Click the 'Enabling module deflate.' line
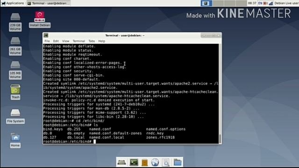The height and width of the screenshot is (168, 299). click(x=69, y=46)
